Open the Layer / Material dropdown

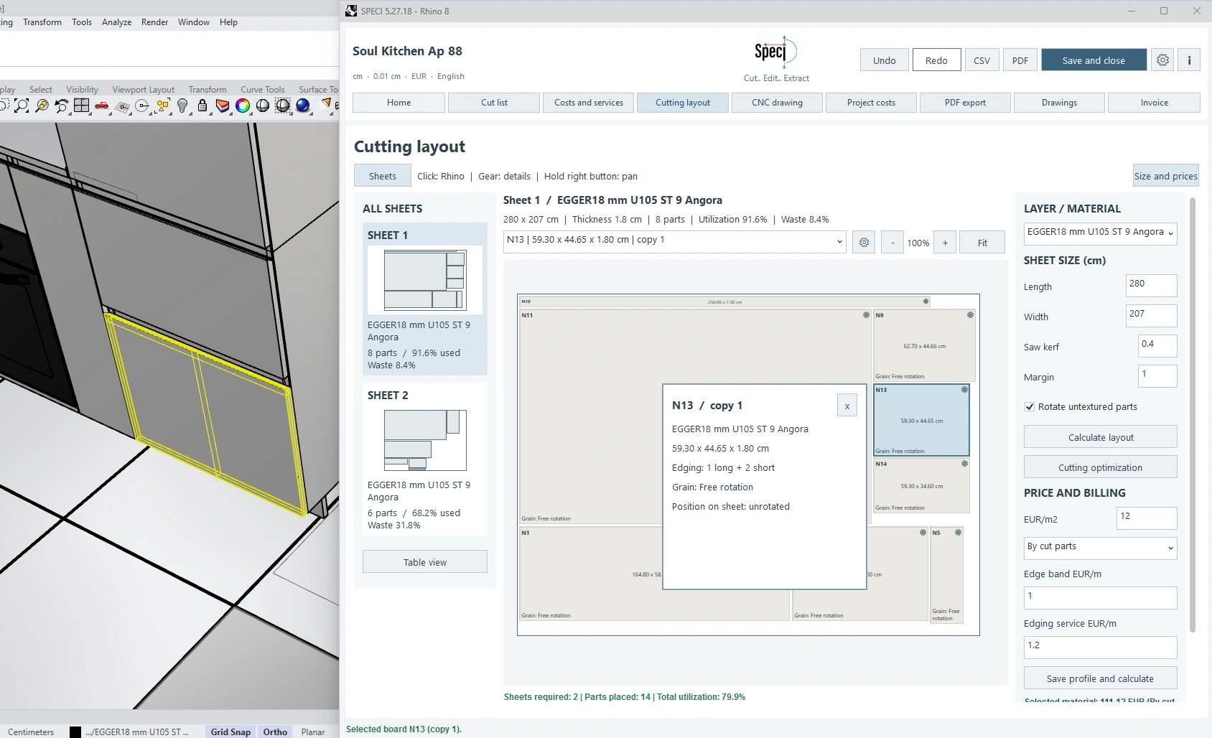coord(1100,233)
